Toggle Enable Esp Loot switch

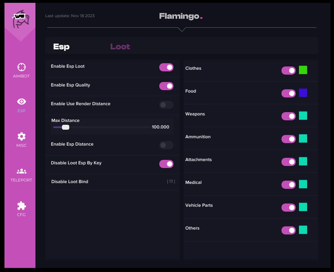pos(166,67)
